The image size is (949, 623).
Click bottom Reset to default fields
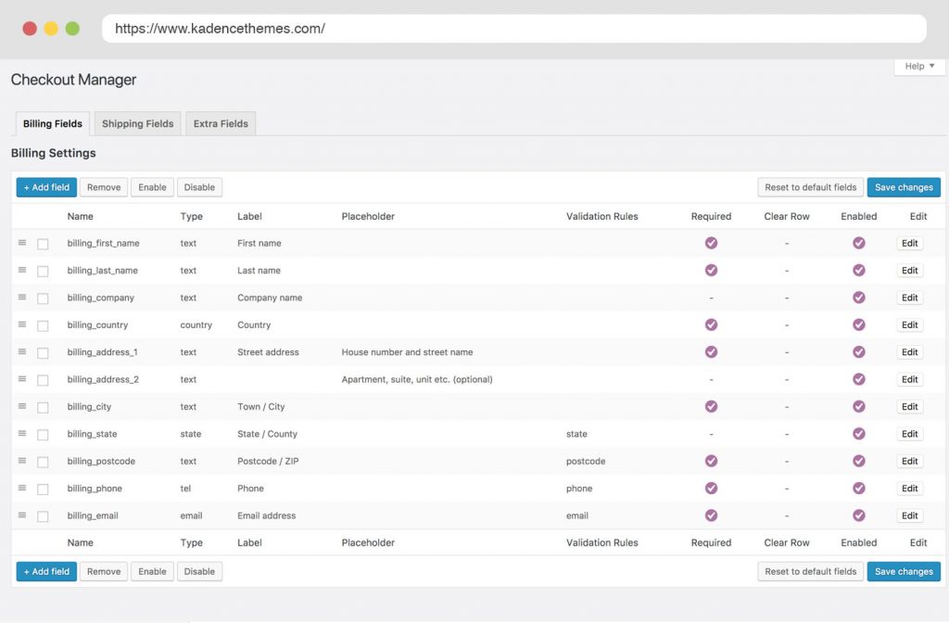click(x=810, y=571)
